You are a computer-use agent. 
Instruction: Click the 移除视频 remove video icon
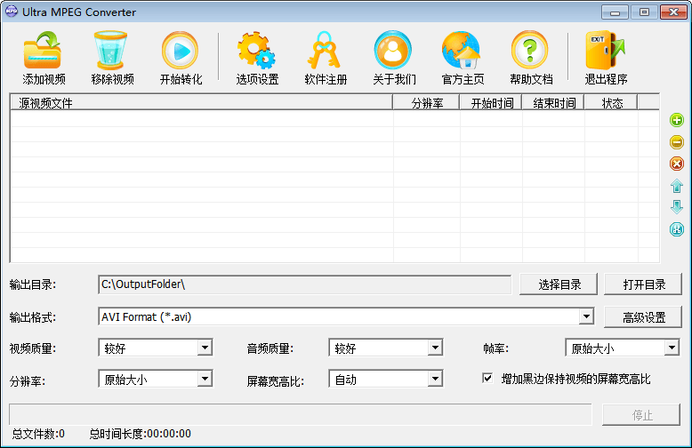110,51
